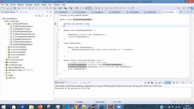Click the External Tools run icon
Screen dimensions: 194x109
(71, 8)
